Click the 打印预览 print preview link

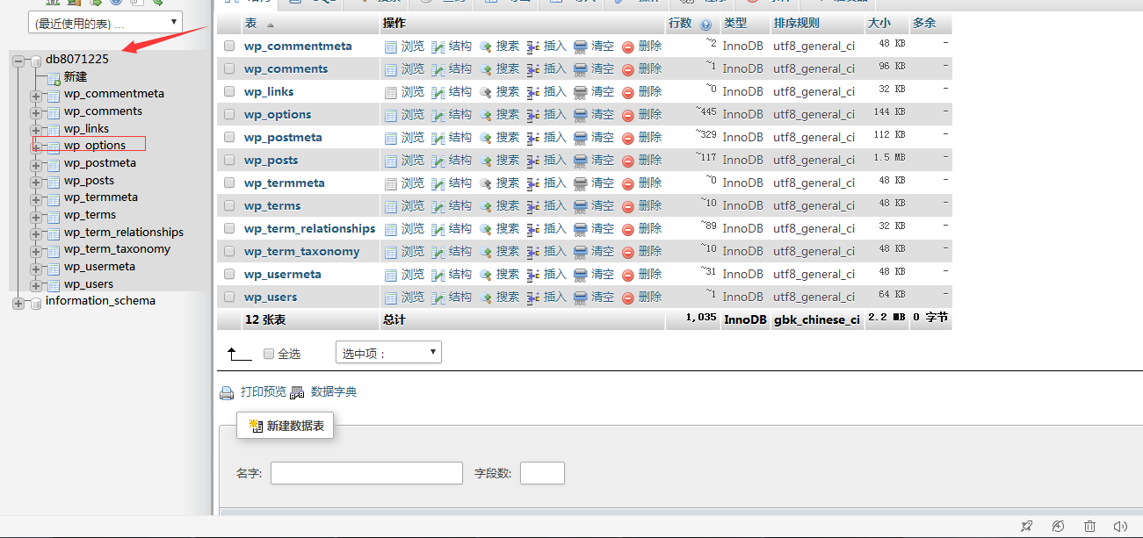click(x=264, y=391)
